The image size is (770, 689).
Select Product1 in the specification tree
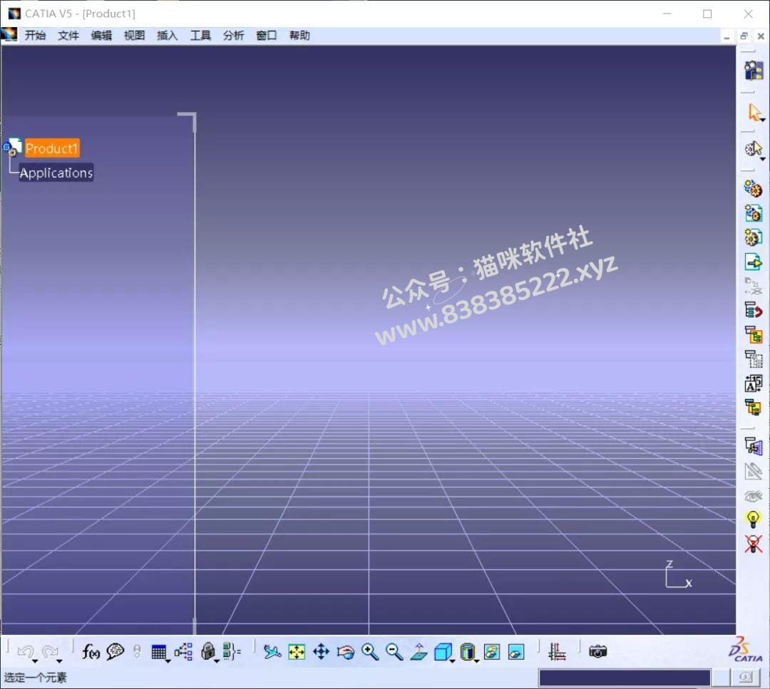coord(52,148)
